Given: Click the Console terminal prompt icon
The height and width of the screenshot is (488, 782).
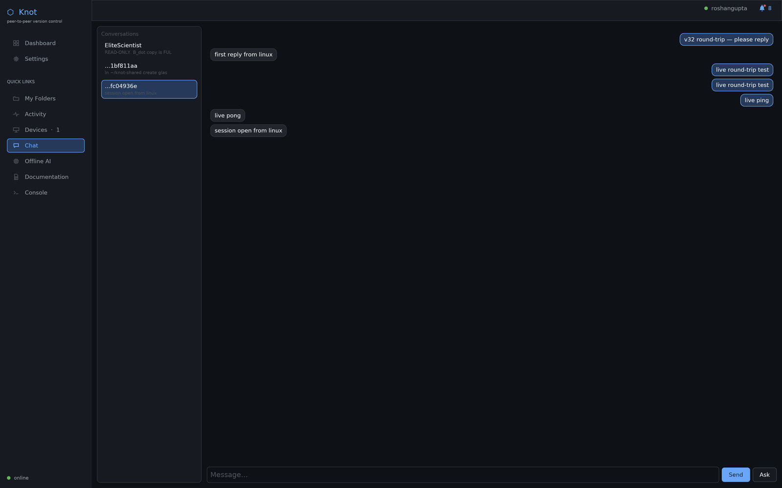Looking at the screenshot, I should pos(16,193).
